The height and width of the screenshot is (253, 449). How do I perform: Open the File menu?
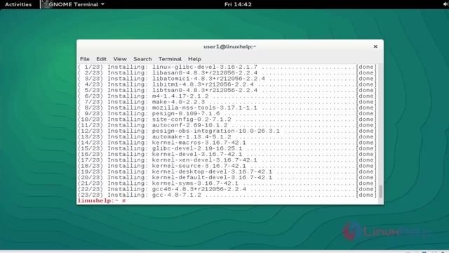tap(84, 59)
